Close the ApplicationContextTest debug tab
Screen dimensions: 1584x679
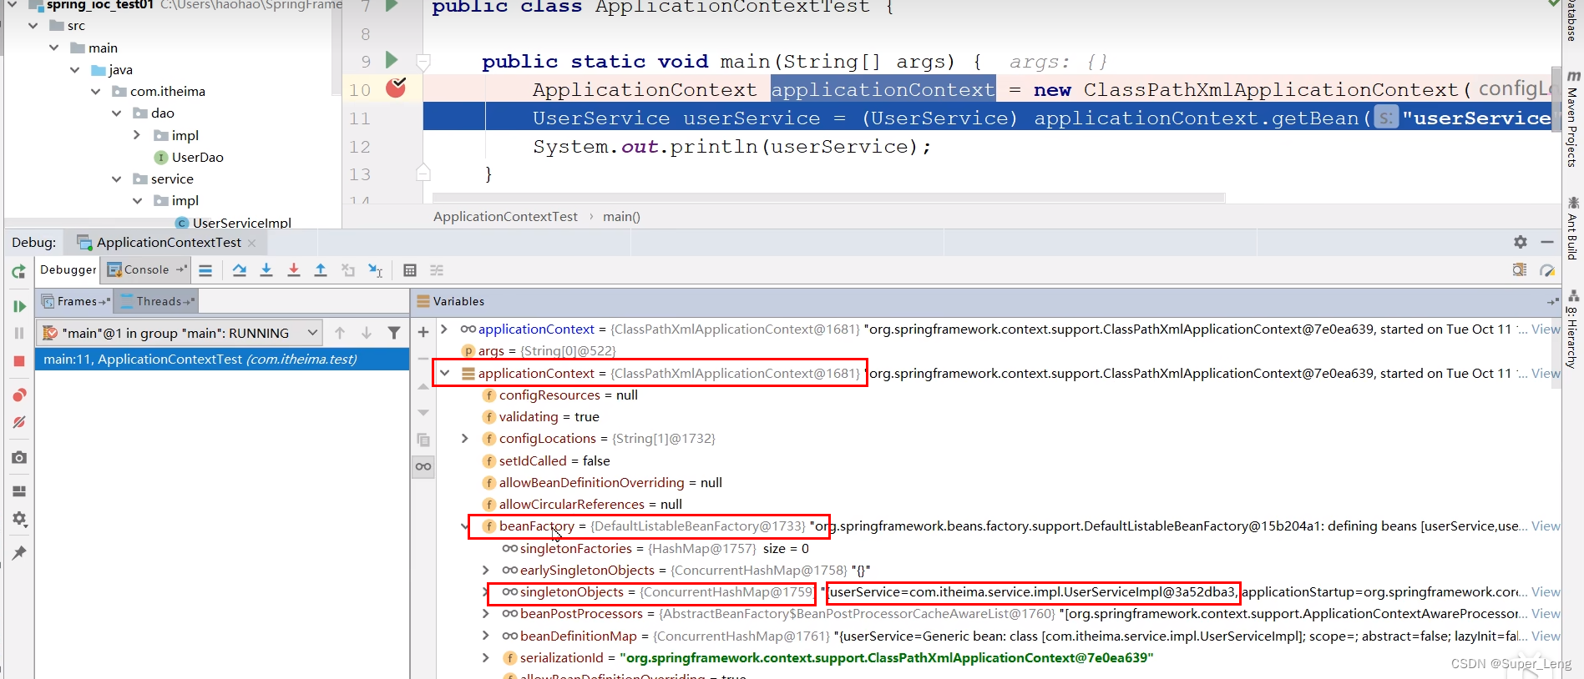(251, 243)
